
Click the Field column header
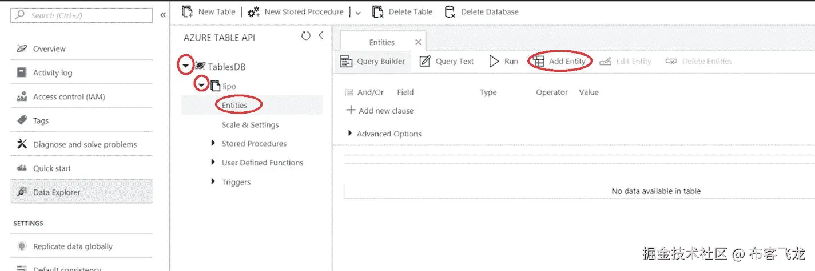(405, 92)
